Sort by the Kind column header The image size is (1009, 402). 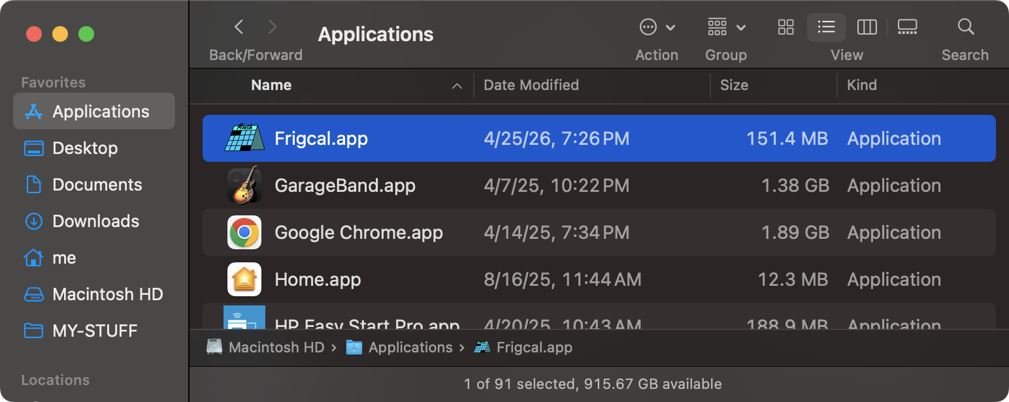pyautogui.click(x=862, y=85)
